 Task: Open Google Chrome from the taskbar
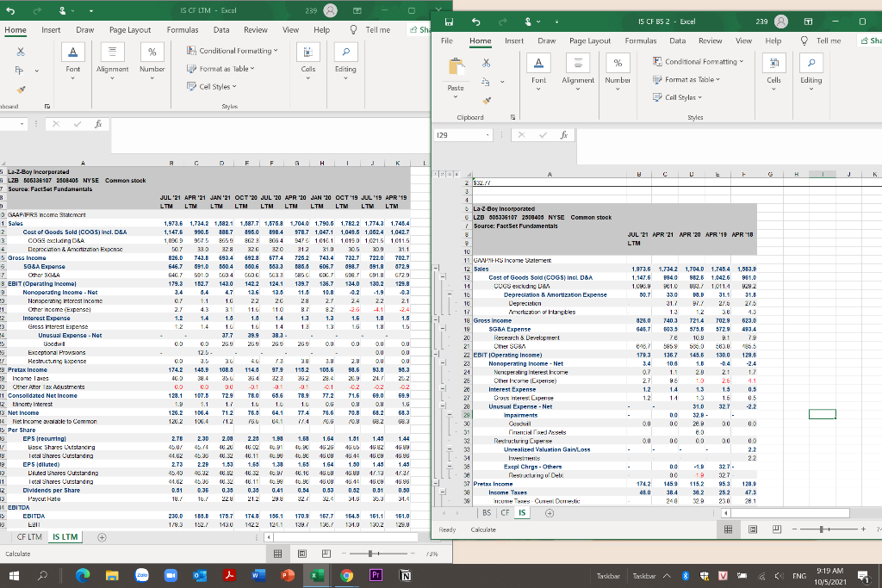pyautogui.click(x=346, y=574)
